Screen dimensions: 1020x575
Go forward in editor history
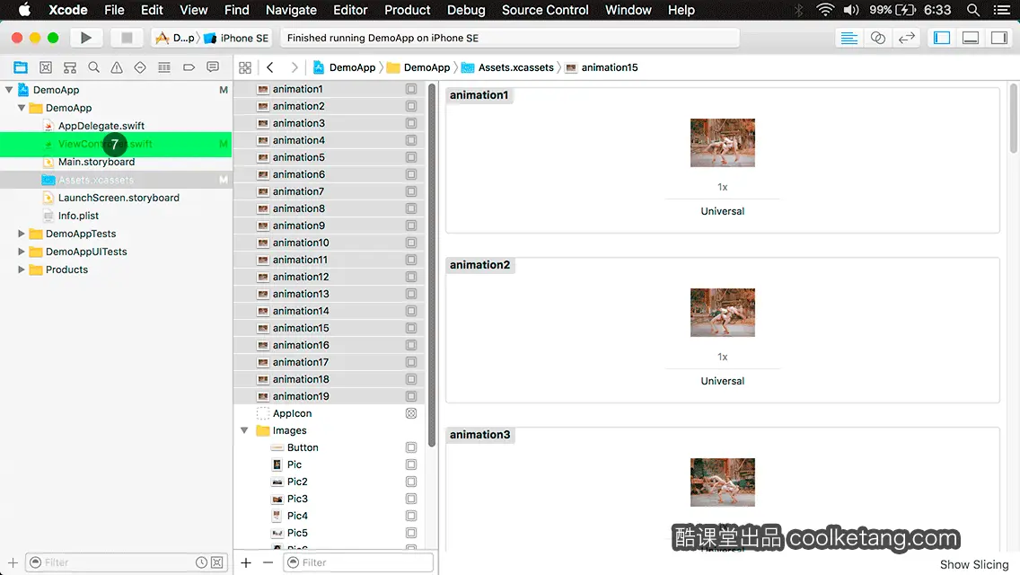point(295,67)
